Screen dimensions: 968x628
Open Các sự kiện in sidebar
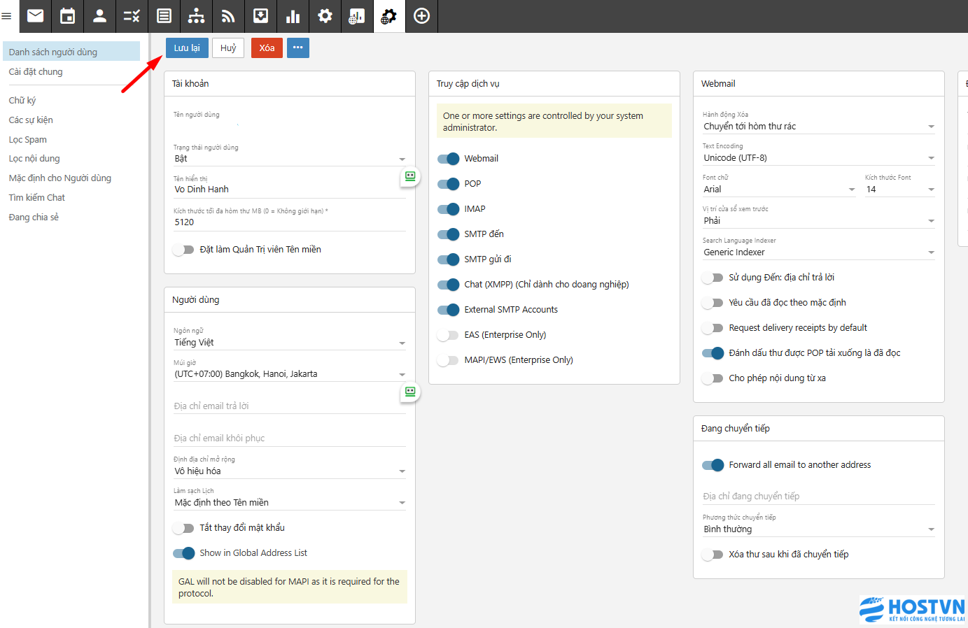pyautogui.click(x=31, y=120)
